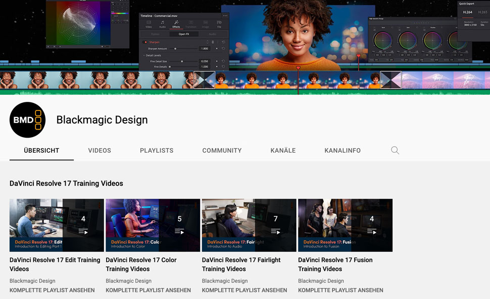Delete the Sharpen effect with the trash icon
This screenshot has height=299, width=490.
213,42
